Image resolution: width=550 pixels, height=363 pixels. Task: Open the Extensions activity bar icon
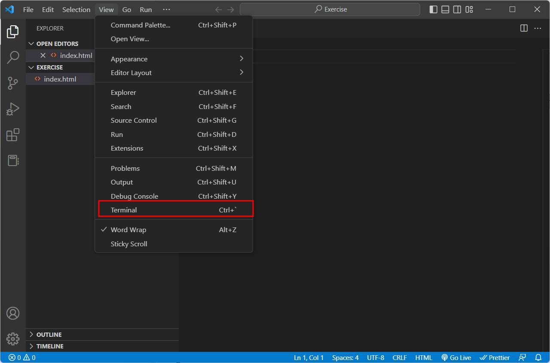[x=13, y=135]
